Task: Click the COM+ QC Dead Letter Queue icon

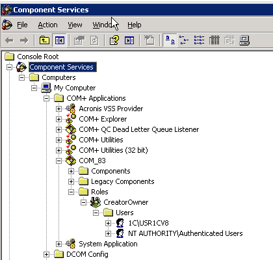Action: coord(71,129)
